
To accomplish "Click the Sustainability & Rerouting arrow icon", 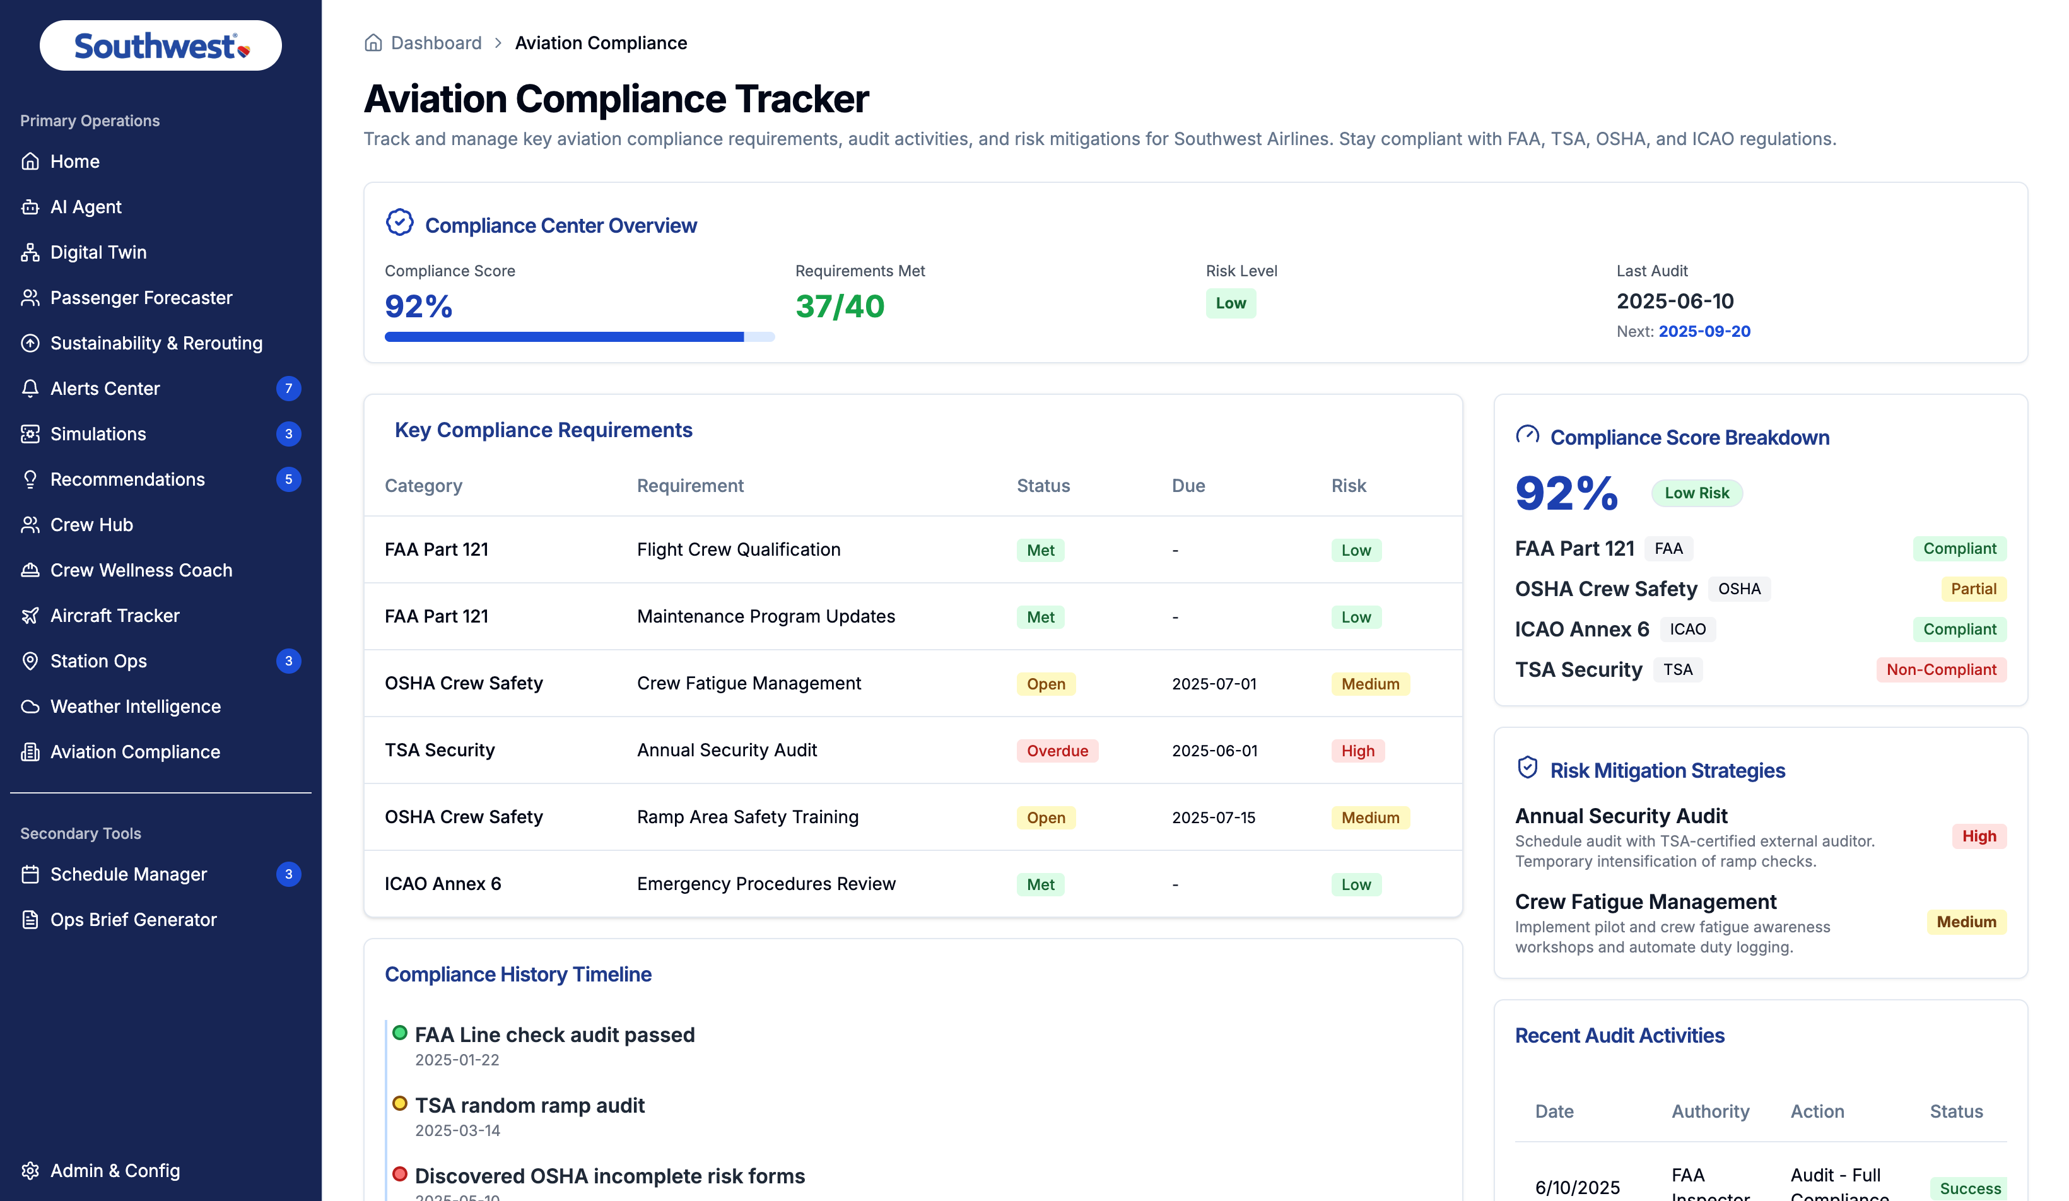I will [x=30, y=343].
